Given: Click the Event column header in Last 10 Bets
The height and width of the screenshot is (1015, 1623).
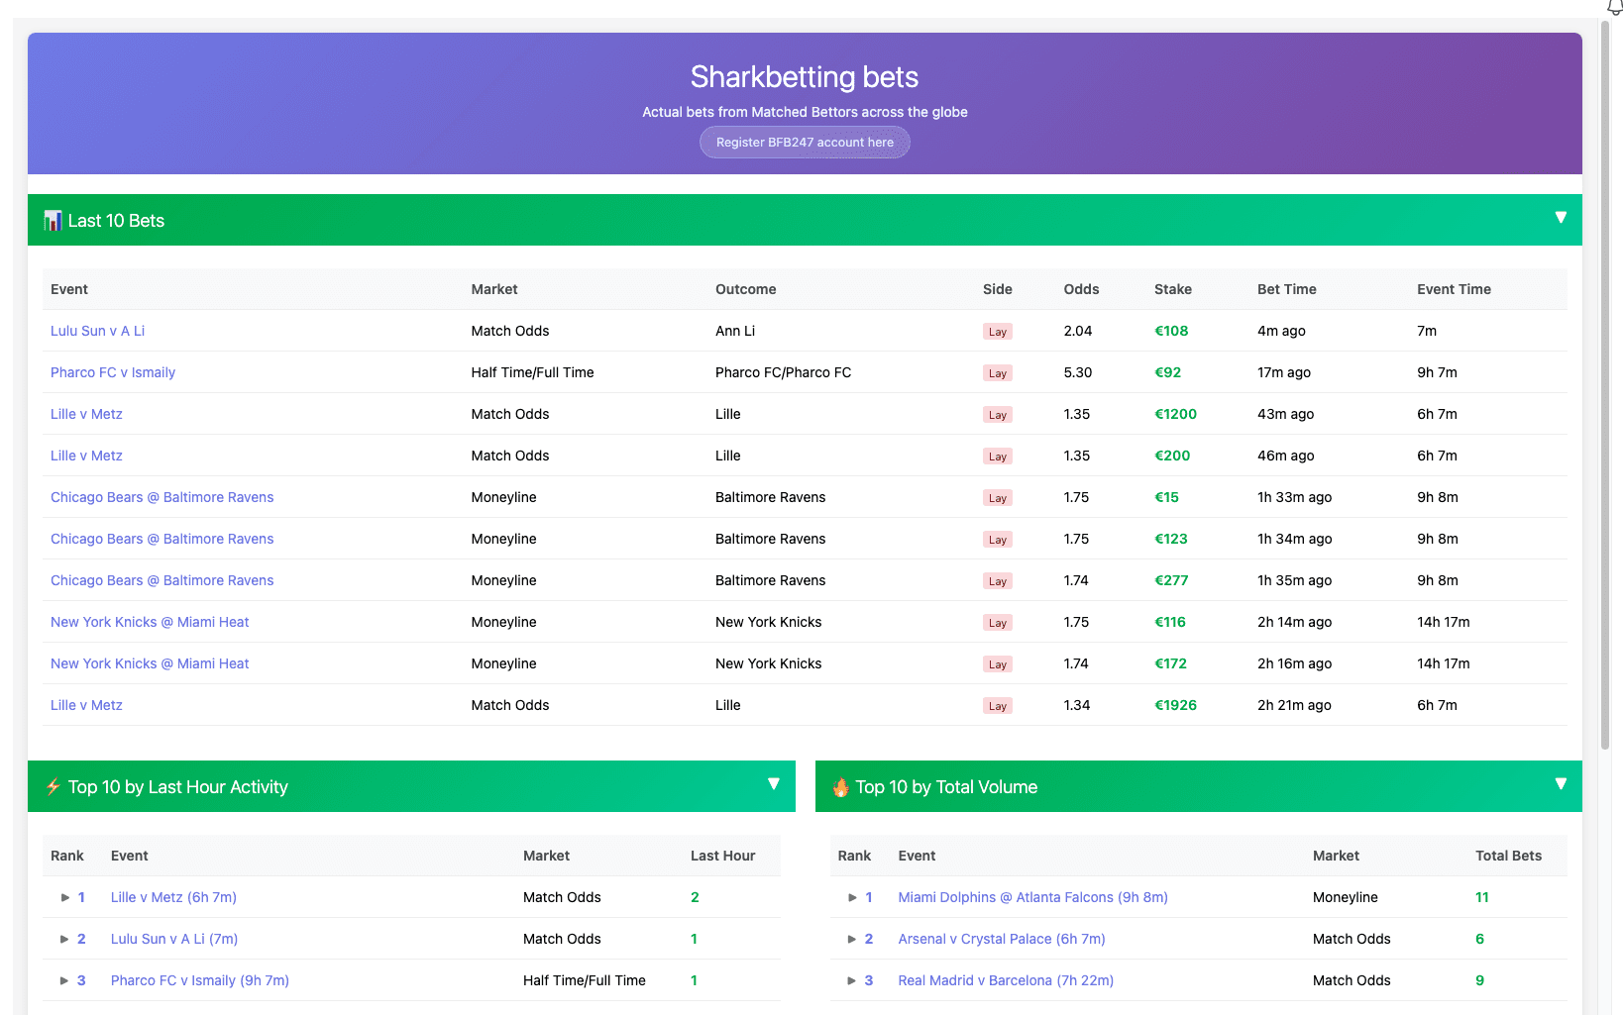Looking at the screenshot, I should pos(69,289).
